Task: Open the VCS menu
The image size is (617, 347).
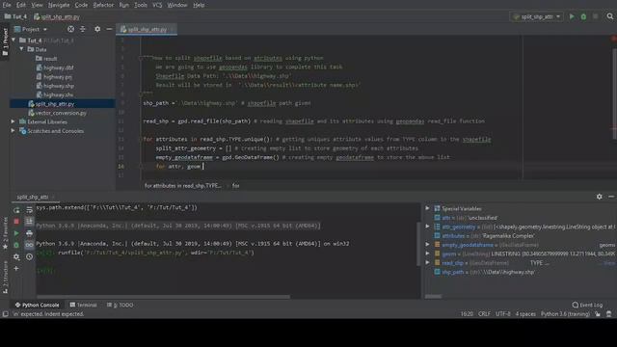Action: pyautogui.click(x=157, y=5)
